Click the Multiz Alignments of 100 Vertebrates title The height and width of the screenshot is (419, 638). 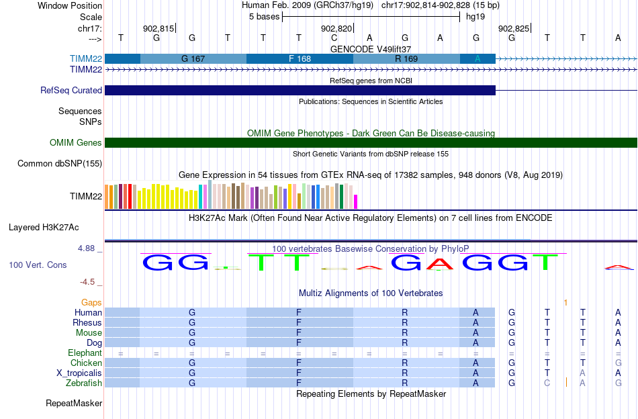click(371, 293)
